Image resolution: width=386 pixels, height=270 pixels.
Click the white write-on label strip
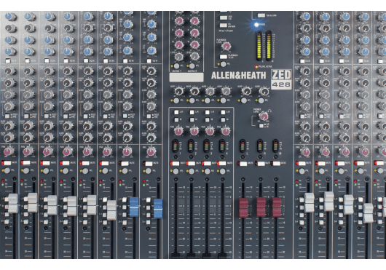[x=186, y=77]
